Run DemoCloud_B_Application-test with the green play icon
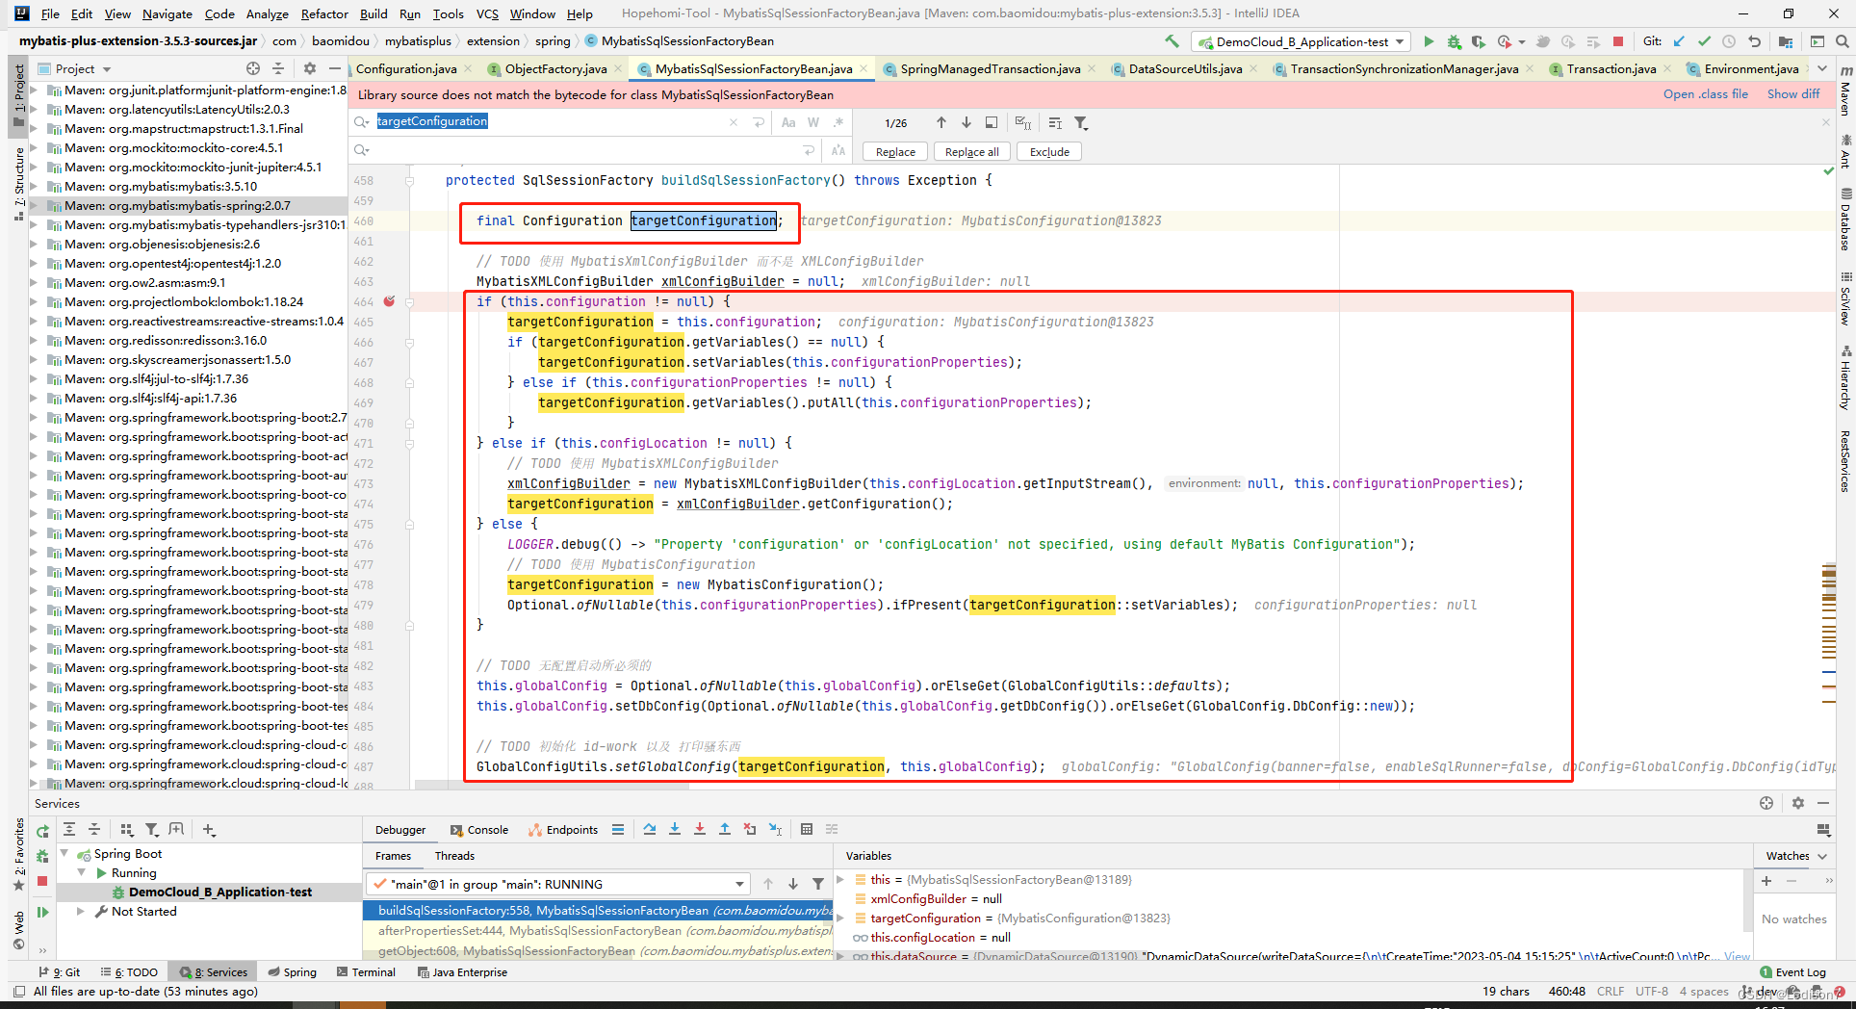This screenshot has height=1009, width=1856. pyautogui.click(x=1429, y=41)
